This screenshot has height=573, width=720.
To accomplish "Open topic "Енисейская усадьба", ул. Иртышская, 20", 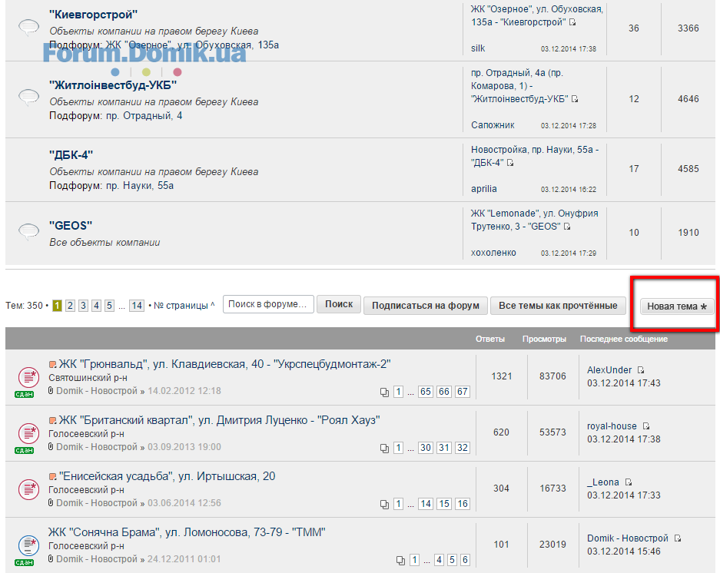I will tap(168, 476).
